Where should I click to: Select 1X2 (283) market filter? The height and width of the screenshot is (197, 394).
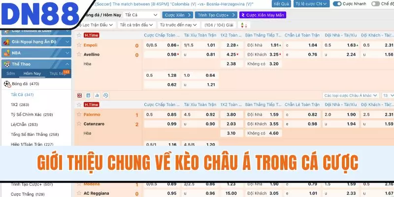coord(20,105)
